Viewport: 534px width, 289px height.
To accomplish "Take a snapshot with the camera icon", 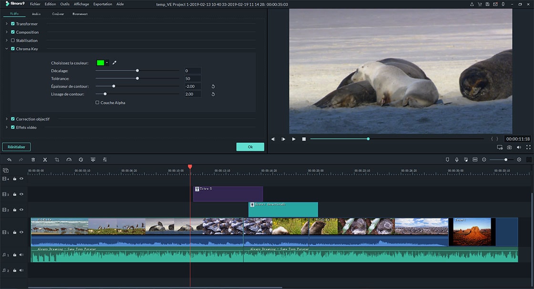I will click(x=509, y=147).
